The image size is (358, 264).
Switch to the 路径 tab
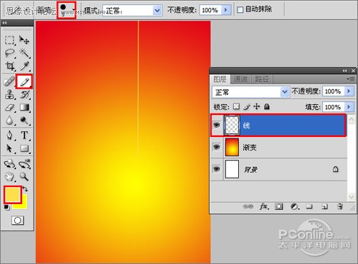[262, 79]
